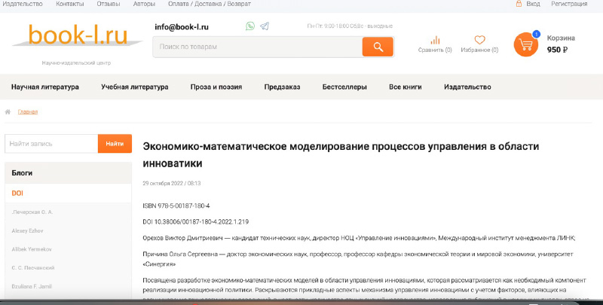The width and height of the screenshot is (603, 305).
Task: Go to book-l.ru logo homepage
Action: tap(78, 35)
